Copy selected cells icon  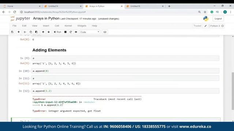(x=31, y=32)
